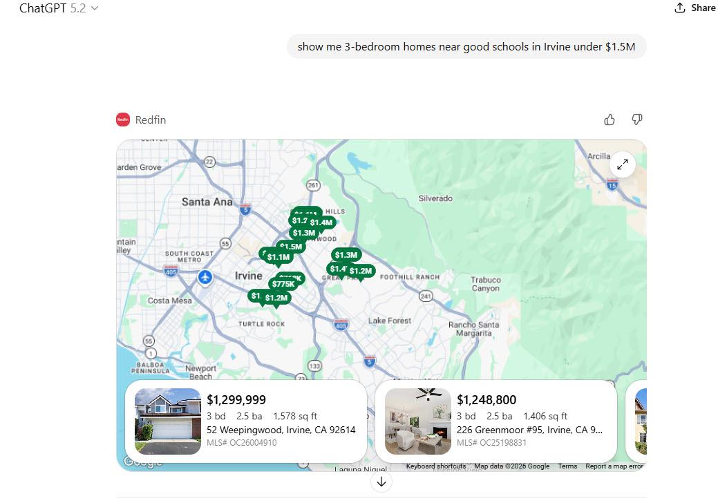Give the Redfin response a thumbs down
This screenshot has width=718, height=503.
click(636, 120)
